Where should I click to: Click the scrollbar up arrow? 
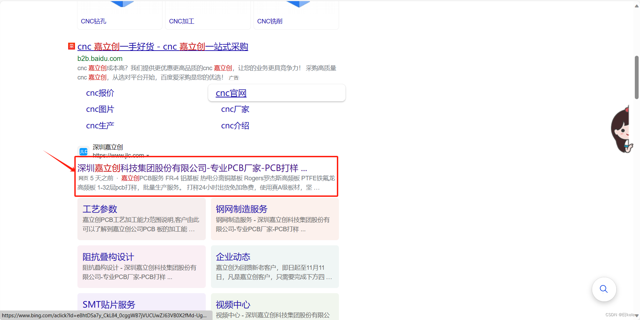[637, 6]
